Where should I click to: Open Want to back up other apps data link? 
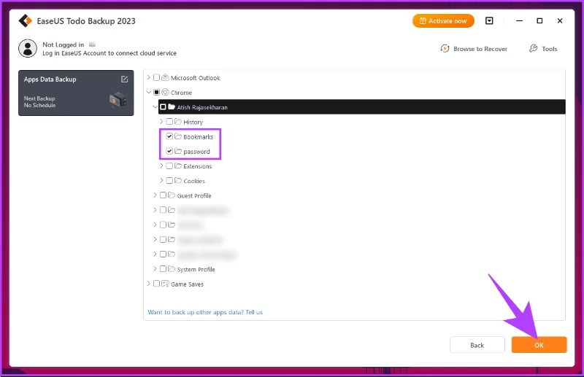pyautogui.click(x=205, y=312)
